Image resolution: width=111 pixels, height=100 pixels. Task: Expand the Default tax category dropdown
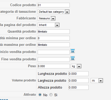coord(53,12)
